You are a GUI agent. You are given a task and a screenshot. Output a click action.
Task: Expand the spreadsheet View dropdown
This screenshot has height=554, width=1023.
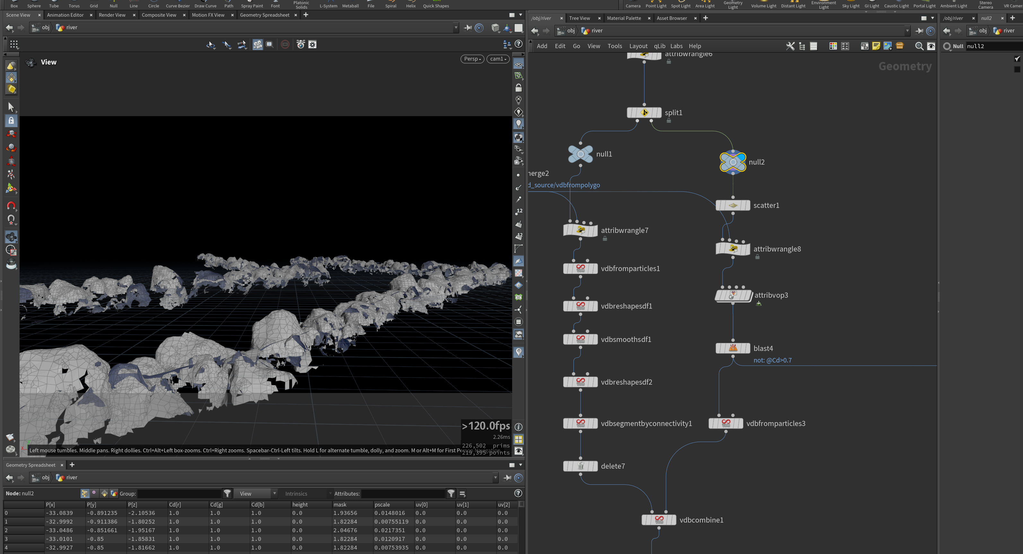coord(256,494)
